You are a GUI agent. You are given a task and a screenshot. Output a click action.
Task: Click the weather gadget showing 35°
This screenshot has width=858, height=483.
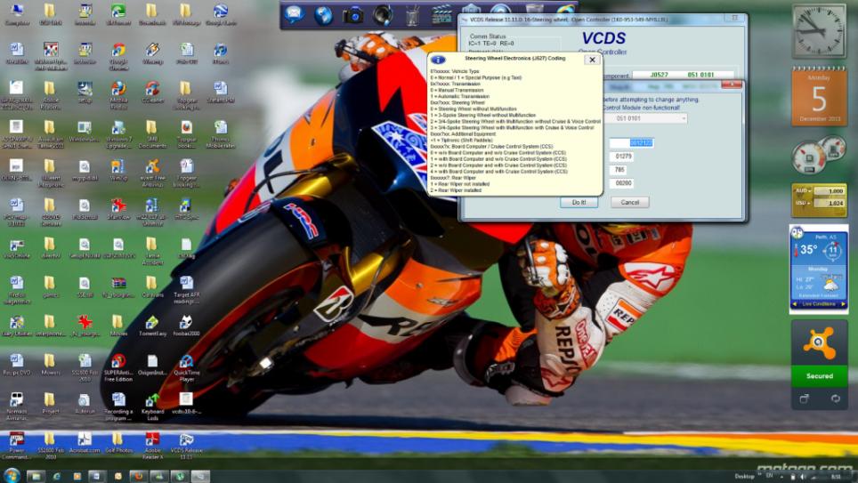click(819, 270)
